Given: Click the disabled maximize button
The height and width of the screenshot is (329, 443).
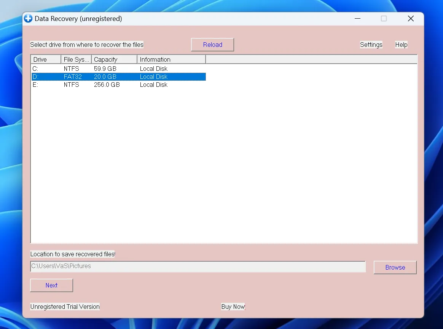Looking at the screenshot, I should pos(384,19).
